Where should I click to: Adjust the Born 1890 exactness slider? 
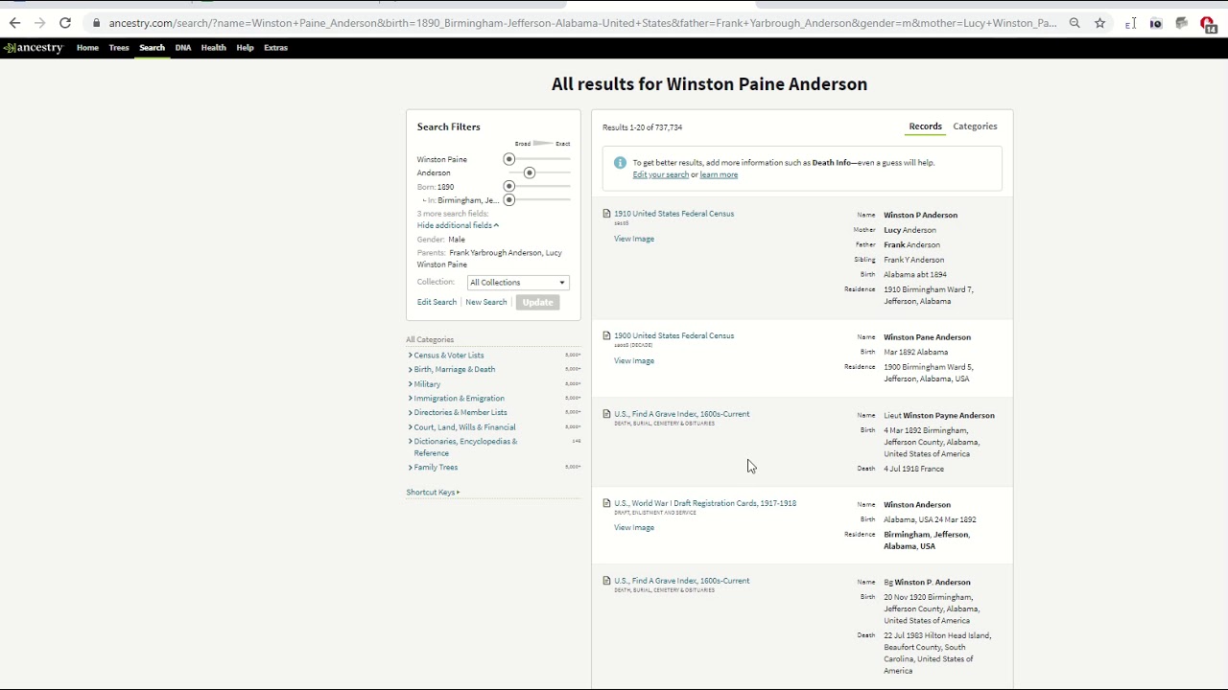pyautogui.click(x=509, y=186)
